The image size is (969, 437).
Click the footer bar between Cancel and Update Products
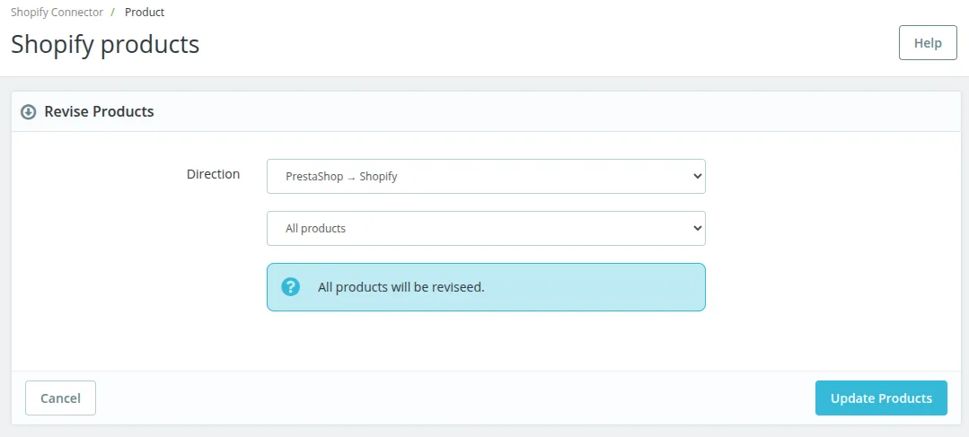449,398
